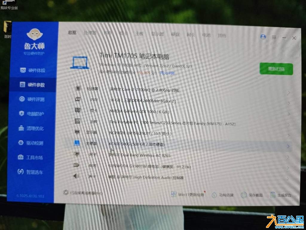Click the version number 6.1025.4130.103

pos(30,196)
